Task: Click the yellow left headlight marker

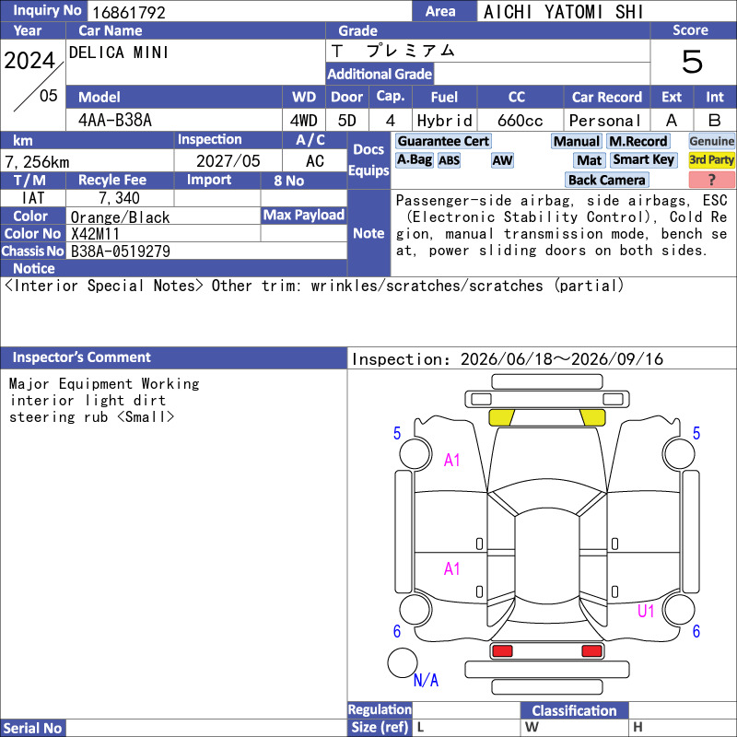Action: (502, 417)
